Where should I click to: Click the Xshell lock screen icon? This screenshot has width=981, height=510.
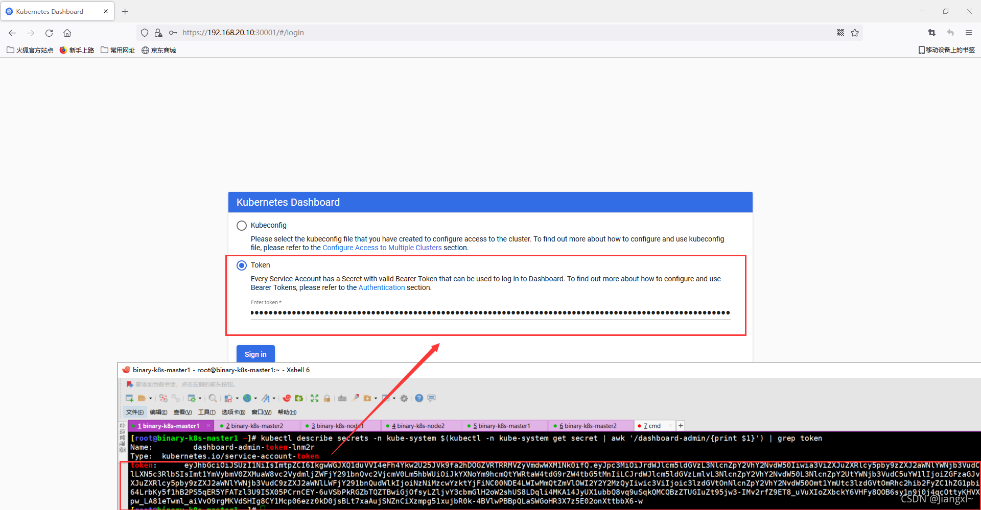pyautogui.click(x=327, y=398)
